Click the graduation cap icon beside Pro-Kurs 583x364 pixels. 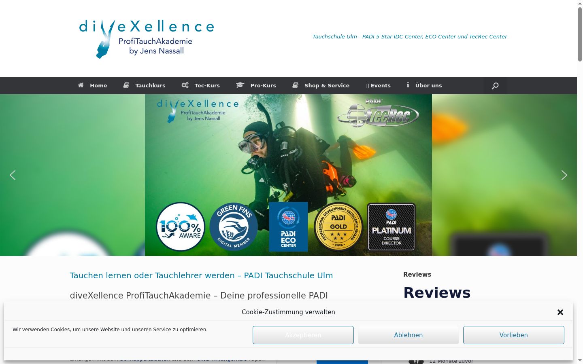tap(240, 85)
